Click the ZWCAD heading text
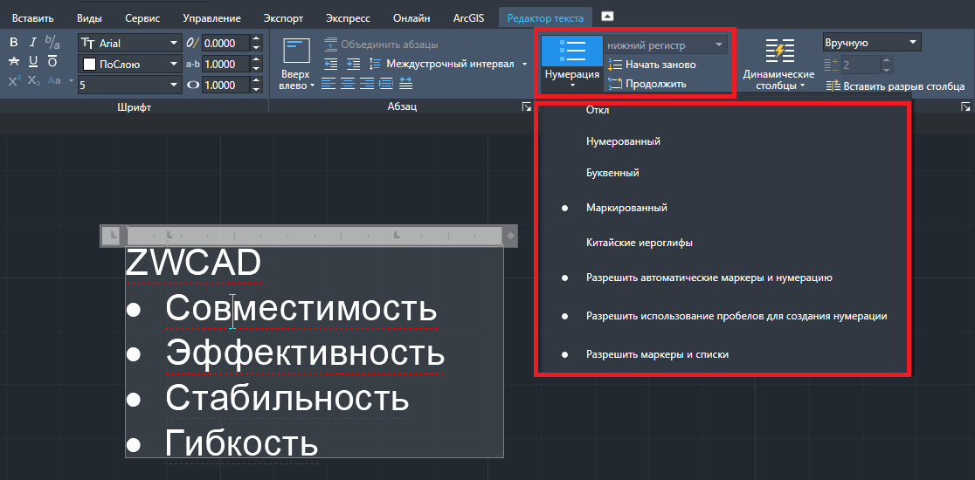 193,264
